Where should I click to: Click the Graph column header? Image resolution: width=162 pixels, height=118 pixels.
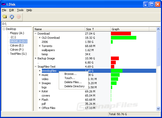tap(130, 29)
